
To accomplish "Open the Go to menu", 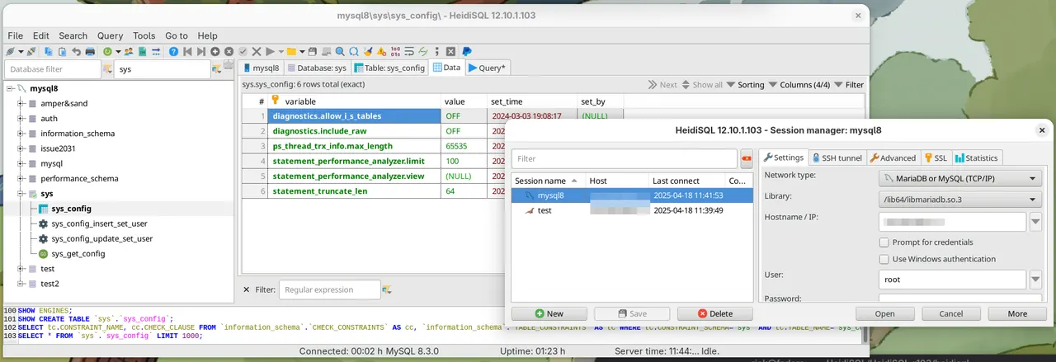I will (x=177, y=35).
